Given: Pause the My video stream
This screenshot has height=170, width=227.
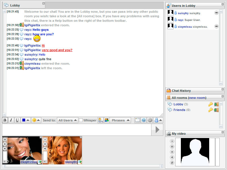Looking at the screenshot, I should [172, 147].
